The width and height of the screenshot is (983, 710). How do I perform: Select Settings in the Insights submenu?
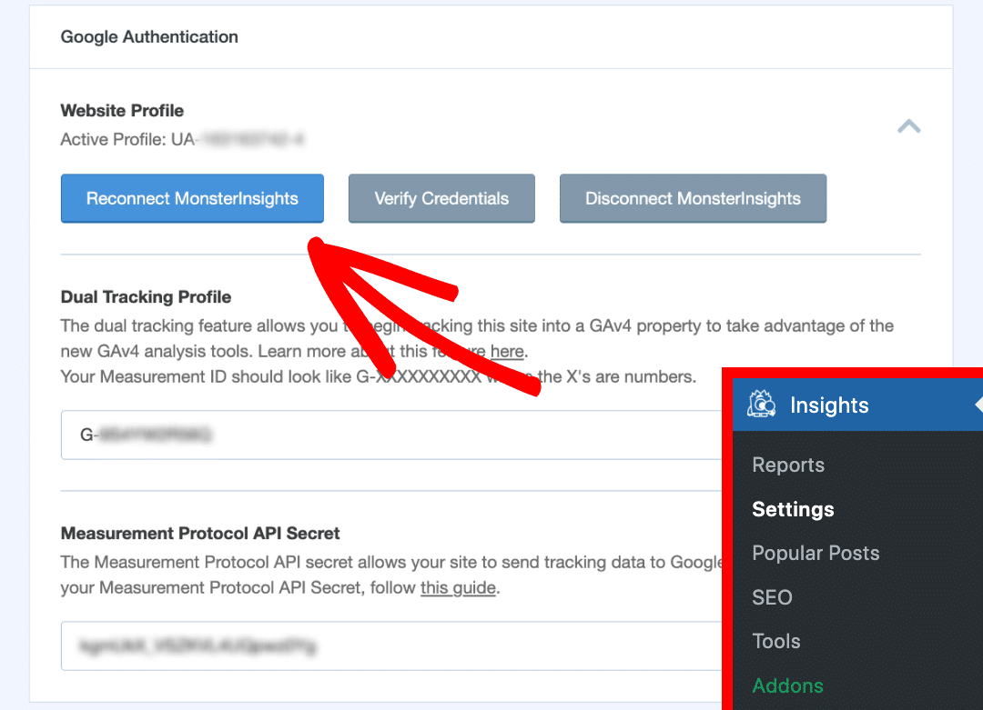pos(793,509)
